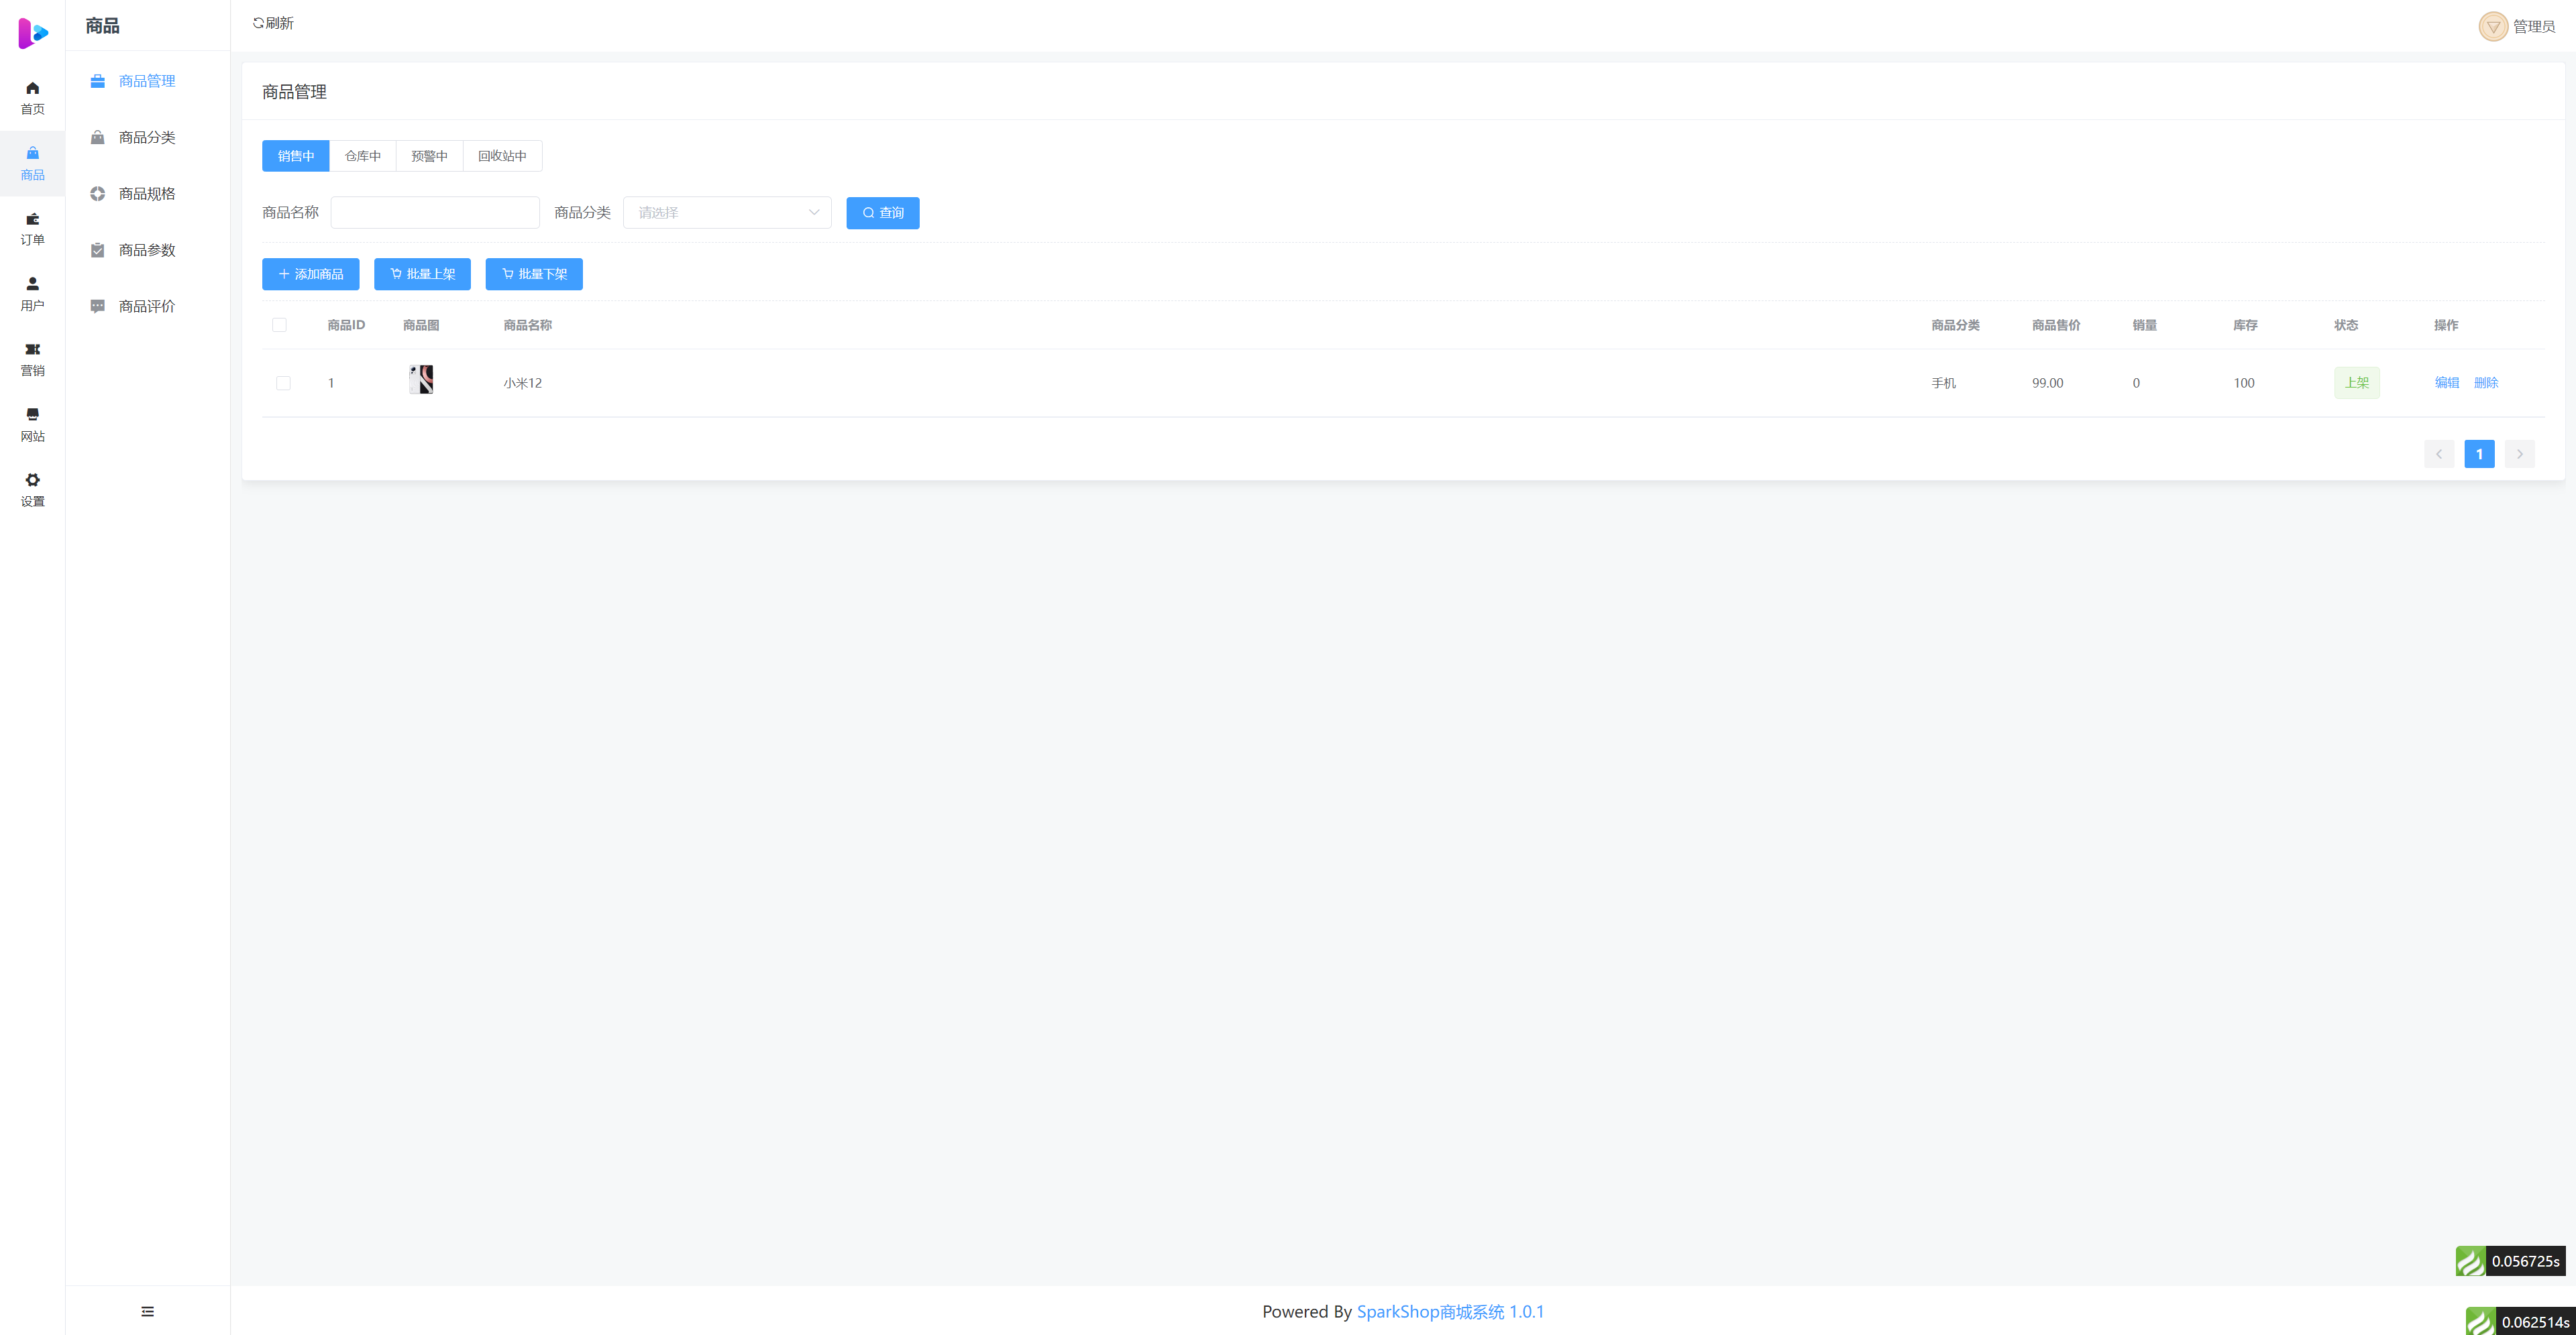The width and height of the screenshot is (2576, 1335).
Task: Open the 设置 settings gear icon
Action: point(32,481)
